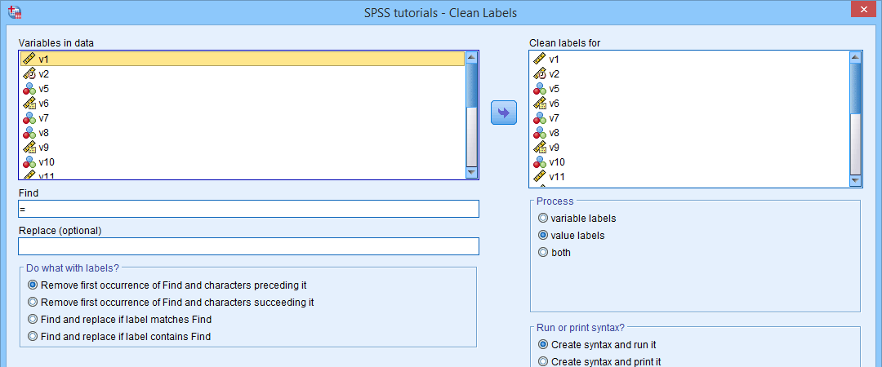The width and height of the screenshot is (882, 367).
Task: Click nominal icon of v8 in Variables list
Action: 29,133
